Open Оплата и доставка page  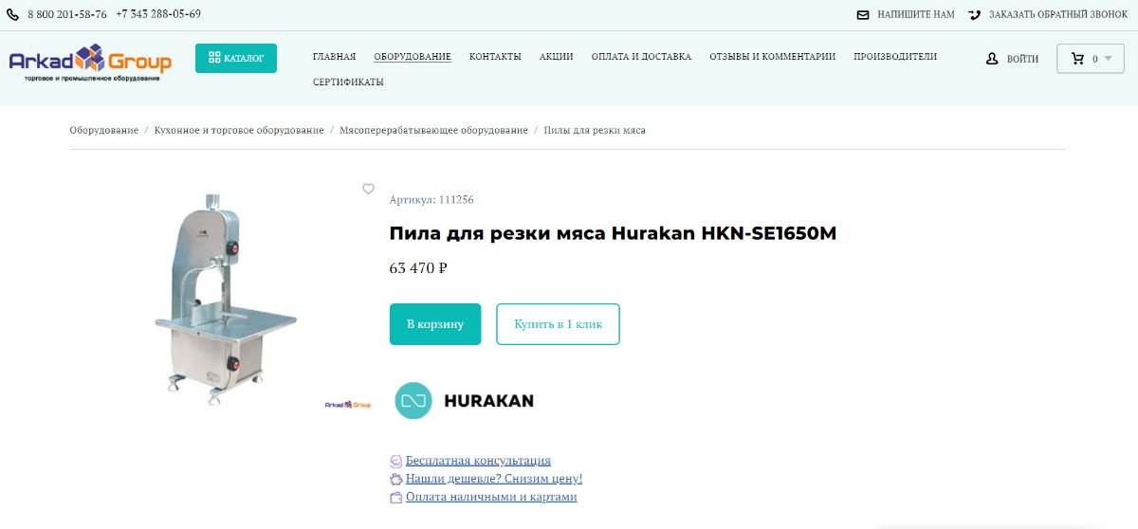641,57
